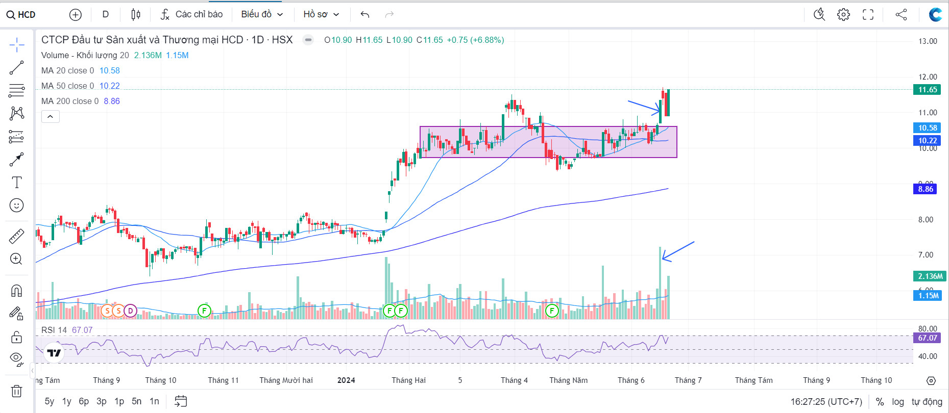
Task: Click the D interval selector
Action: [106, 15]
